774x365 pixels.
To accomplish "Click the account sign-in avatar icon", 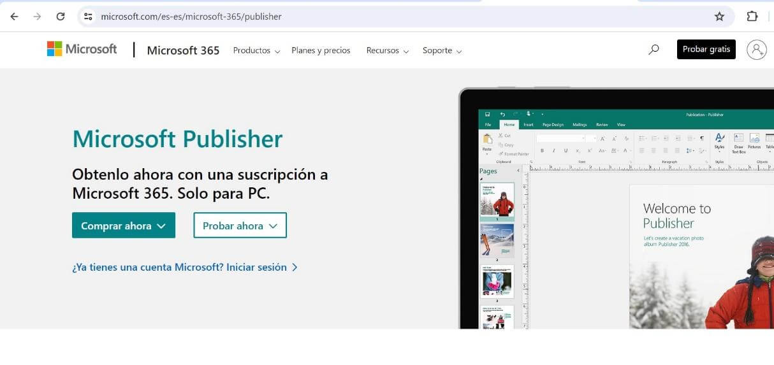I will pos(756,49).
